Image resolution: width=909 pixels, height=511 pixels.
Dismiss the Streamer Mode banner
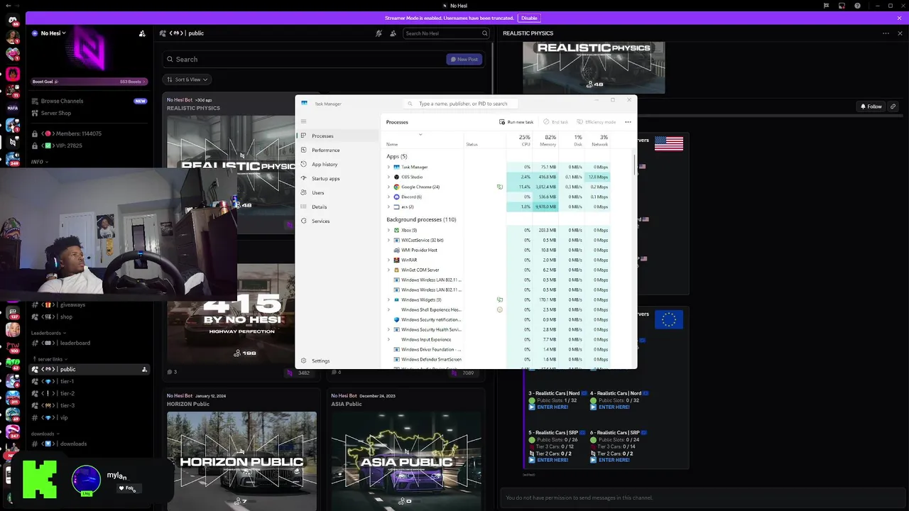point(900,18)
